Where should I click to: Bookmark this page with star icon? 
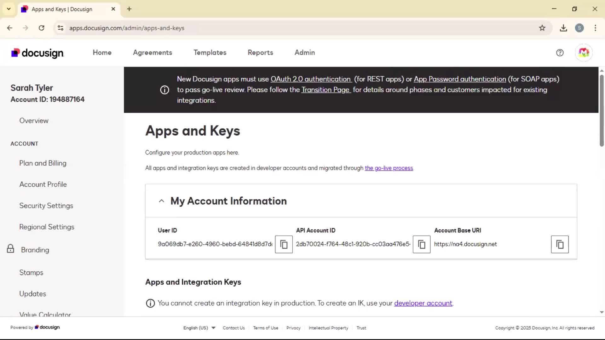pos(542,28)
